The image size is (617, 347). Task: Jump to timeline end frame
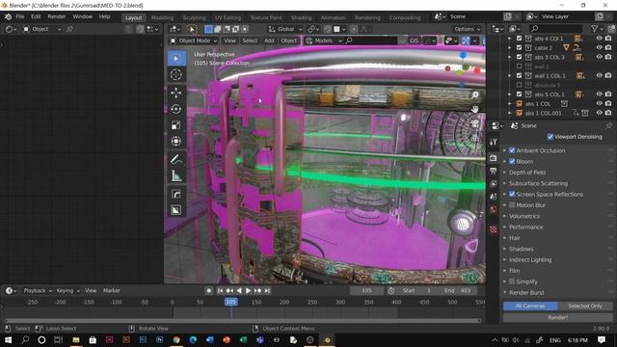[267, 291]
